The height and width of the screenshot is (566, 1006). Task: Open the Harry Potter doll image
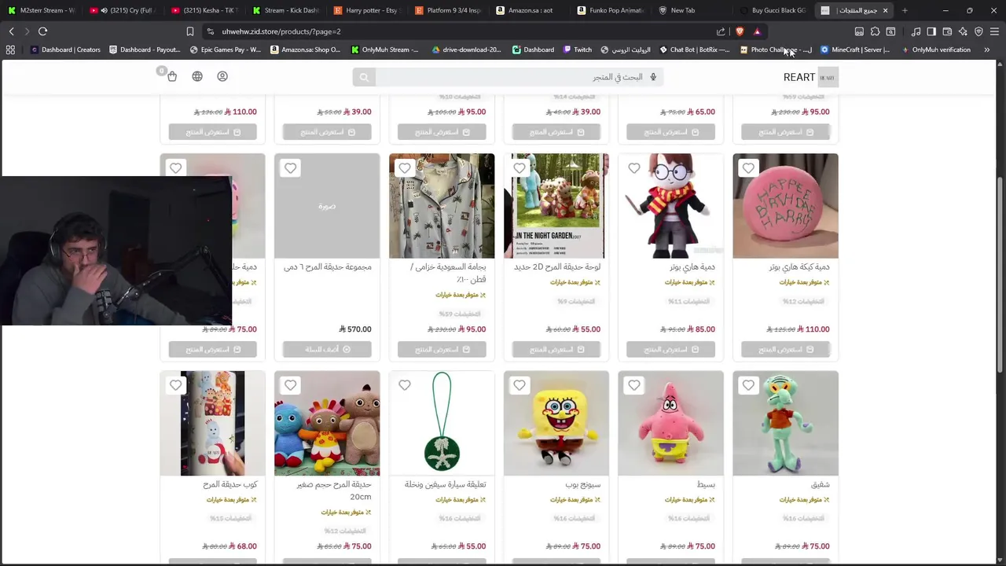[670, 206]
